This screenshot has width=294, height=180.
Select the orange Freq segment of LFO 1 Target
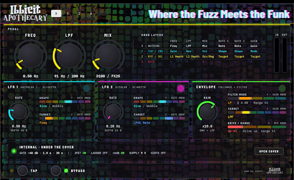click(x=49, y=118)
